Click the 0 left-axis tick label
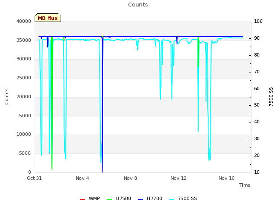Viewport: 277px width, 207px height. (x=30, y=172)
